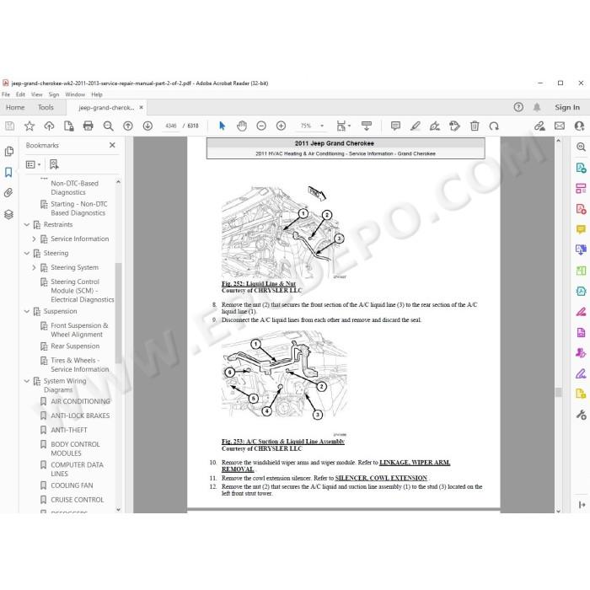
Task: Collapse the Suspension bookmark
Action: click(27, 311)
